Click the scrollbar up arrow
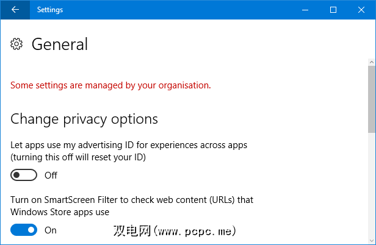 click(x=371, y=63)
